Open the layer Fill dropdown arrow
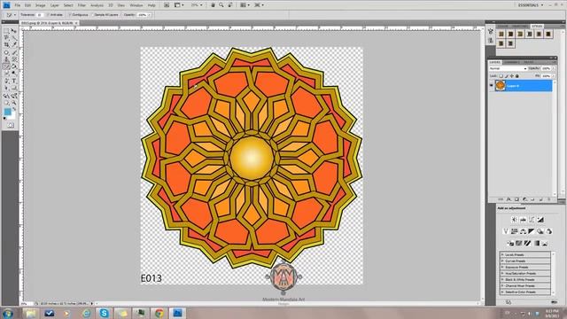Viewport: 567px width, 319px height. click(553, 76)
